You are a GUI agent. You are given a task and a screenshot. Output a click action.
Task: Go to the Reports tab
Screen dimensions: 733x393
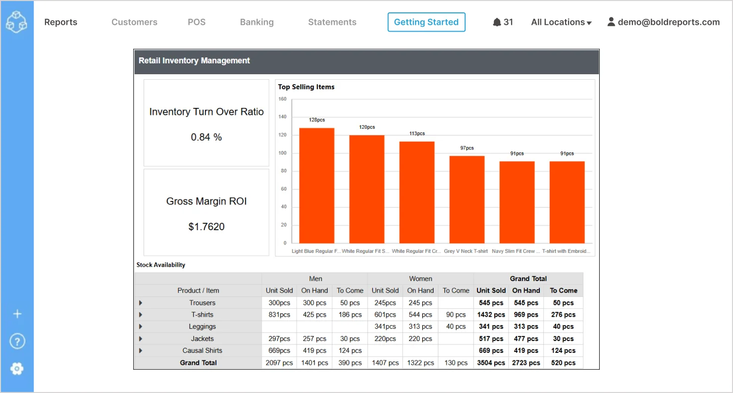point(60,22)
